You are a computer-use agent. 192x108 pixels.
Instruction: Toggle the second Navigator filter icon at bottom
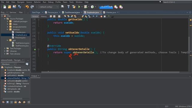7,102
